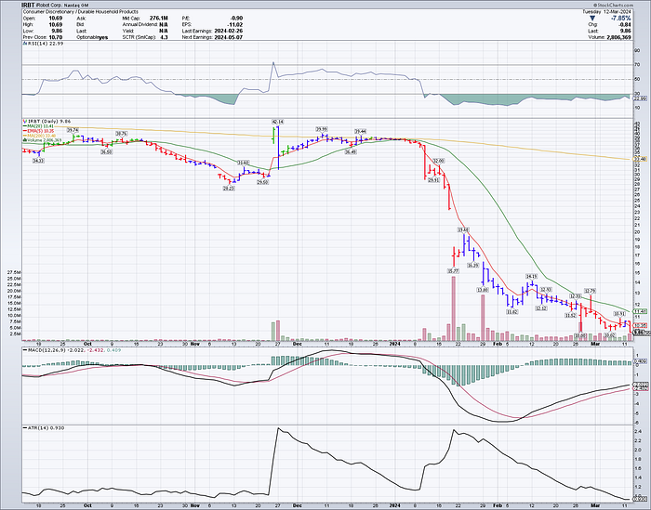Click the ATR(14) 0.930 panel label
Image resolution: width=651 pixels, height=510 pixels.
(44, 427)
